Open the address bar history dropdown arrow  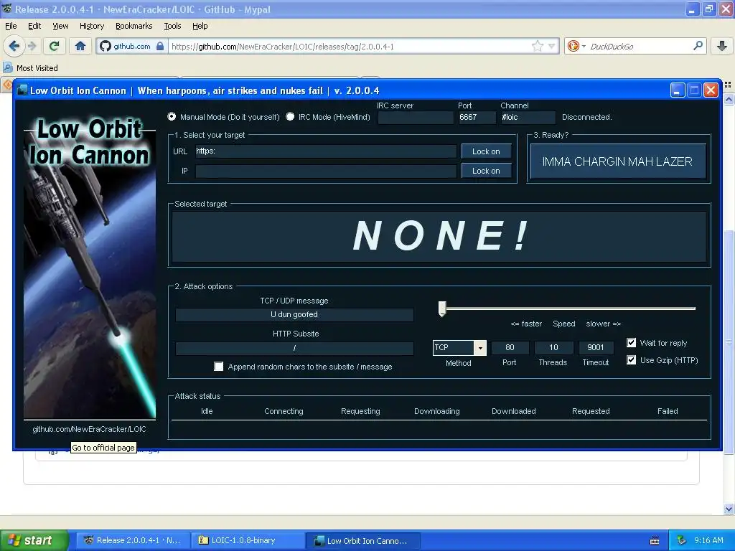[x=552, y=46]
